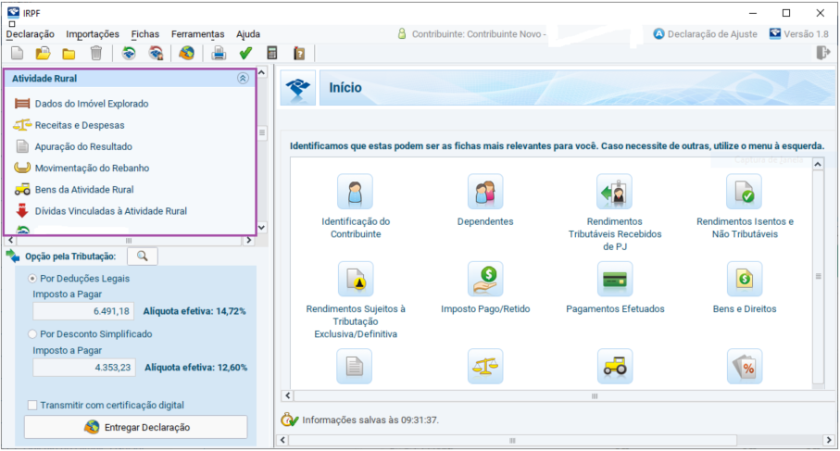Click the sidebar list scroll up arrow
Viewport: 840px width, 451px height.
pyautogui.click(x=261, y=72)
